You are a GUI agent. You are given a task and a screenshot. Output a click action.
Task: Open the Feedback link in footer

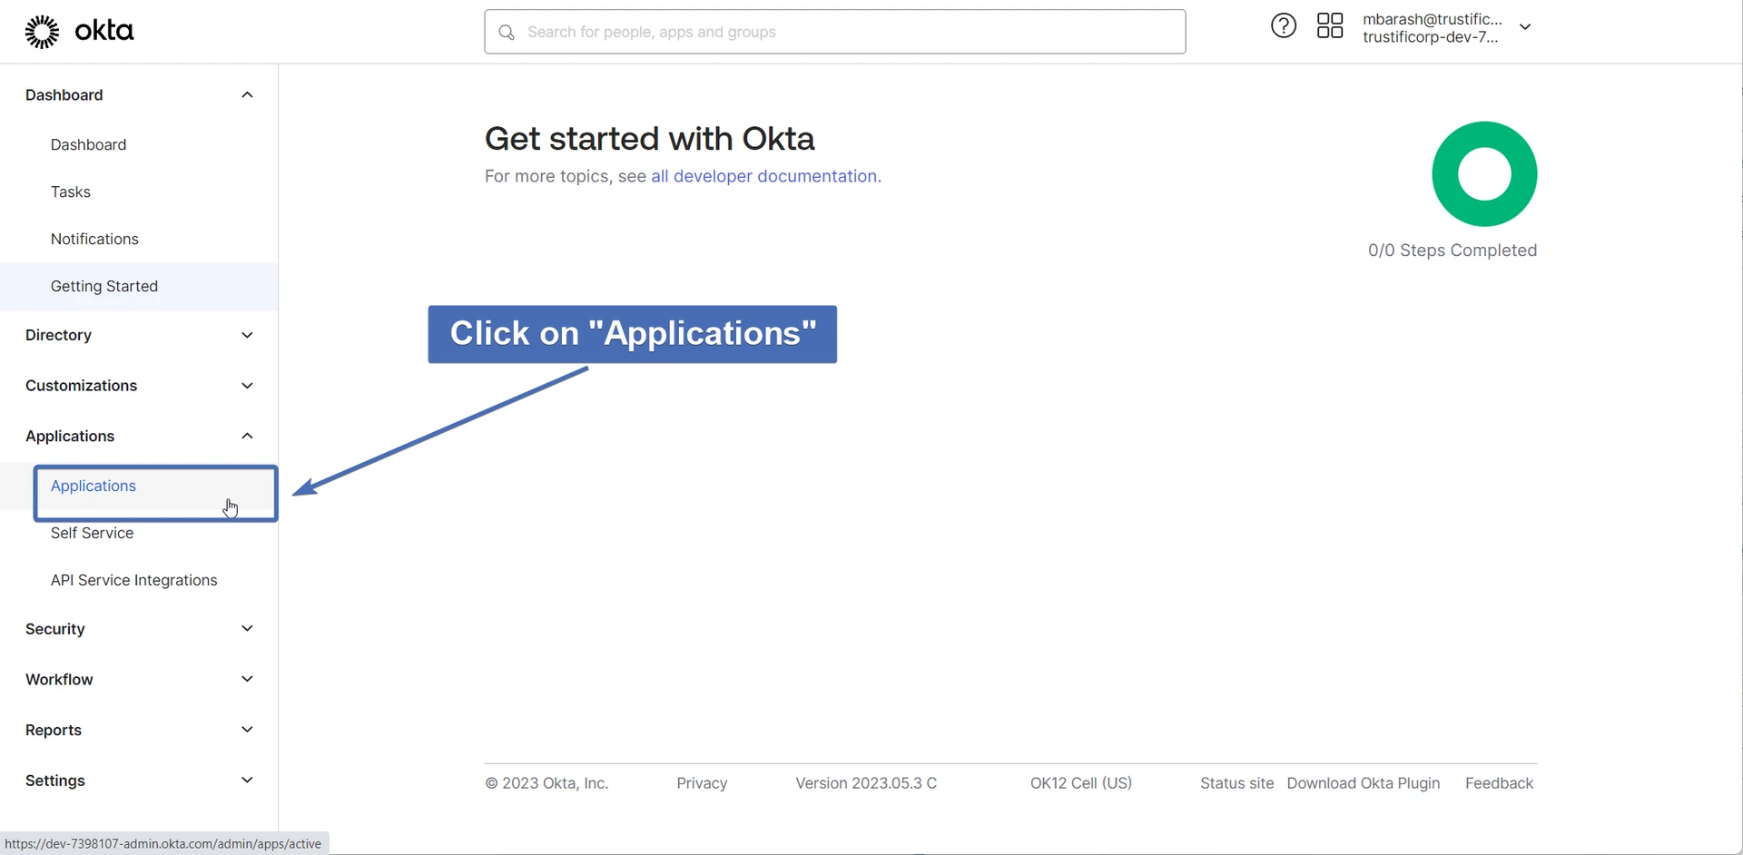tap(1499, 783)
